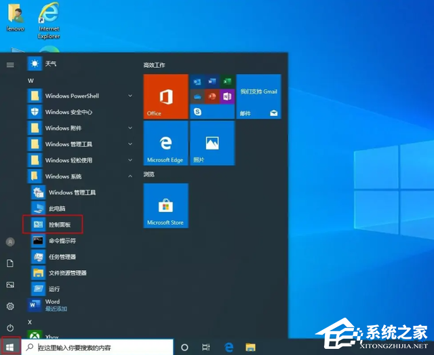Open Documents from Start sidebar
Image resolution: width=434 pixels, height=355 pixels.
[10, 263]
